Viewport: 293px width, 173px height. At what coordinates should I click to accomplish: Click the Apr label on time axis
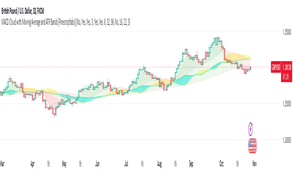pos(32,164)
